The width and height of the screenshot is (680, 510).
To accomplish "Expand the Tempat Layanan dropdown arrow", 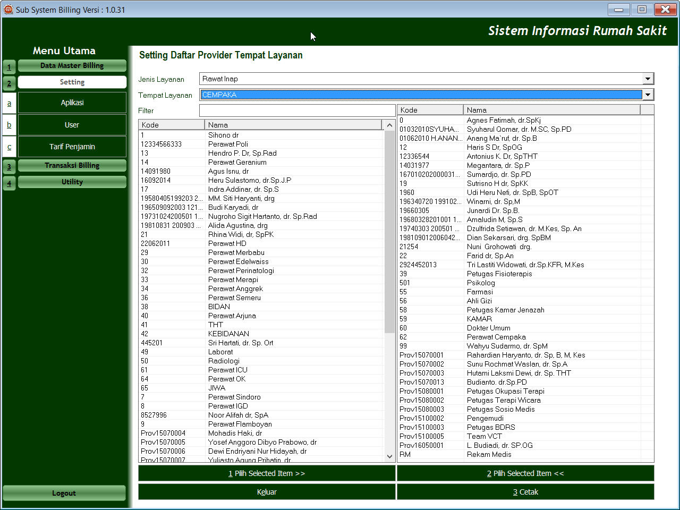I will point(648,95).
